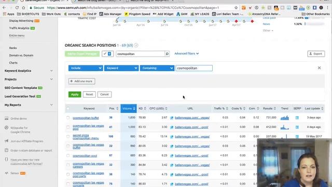Run the search with the magnifier icon
This screenshot has width=332, height=187.
pyautogui.click(x=167, y=54)
